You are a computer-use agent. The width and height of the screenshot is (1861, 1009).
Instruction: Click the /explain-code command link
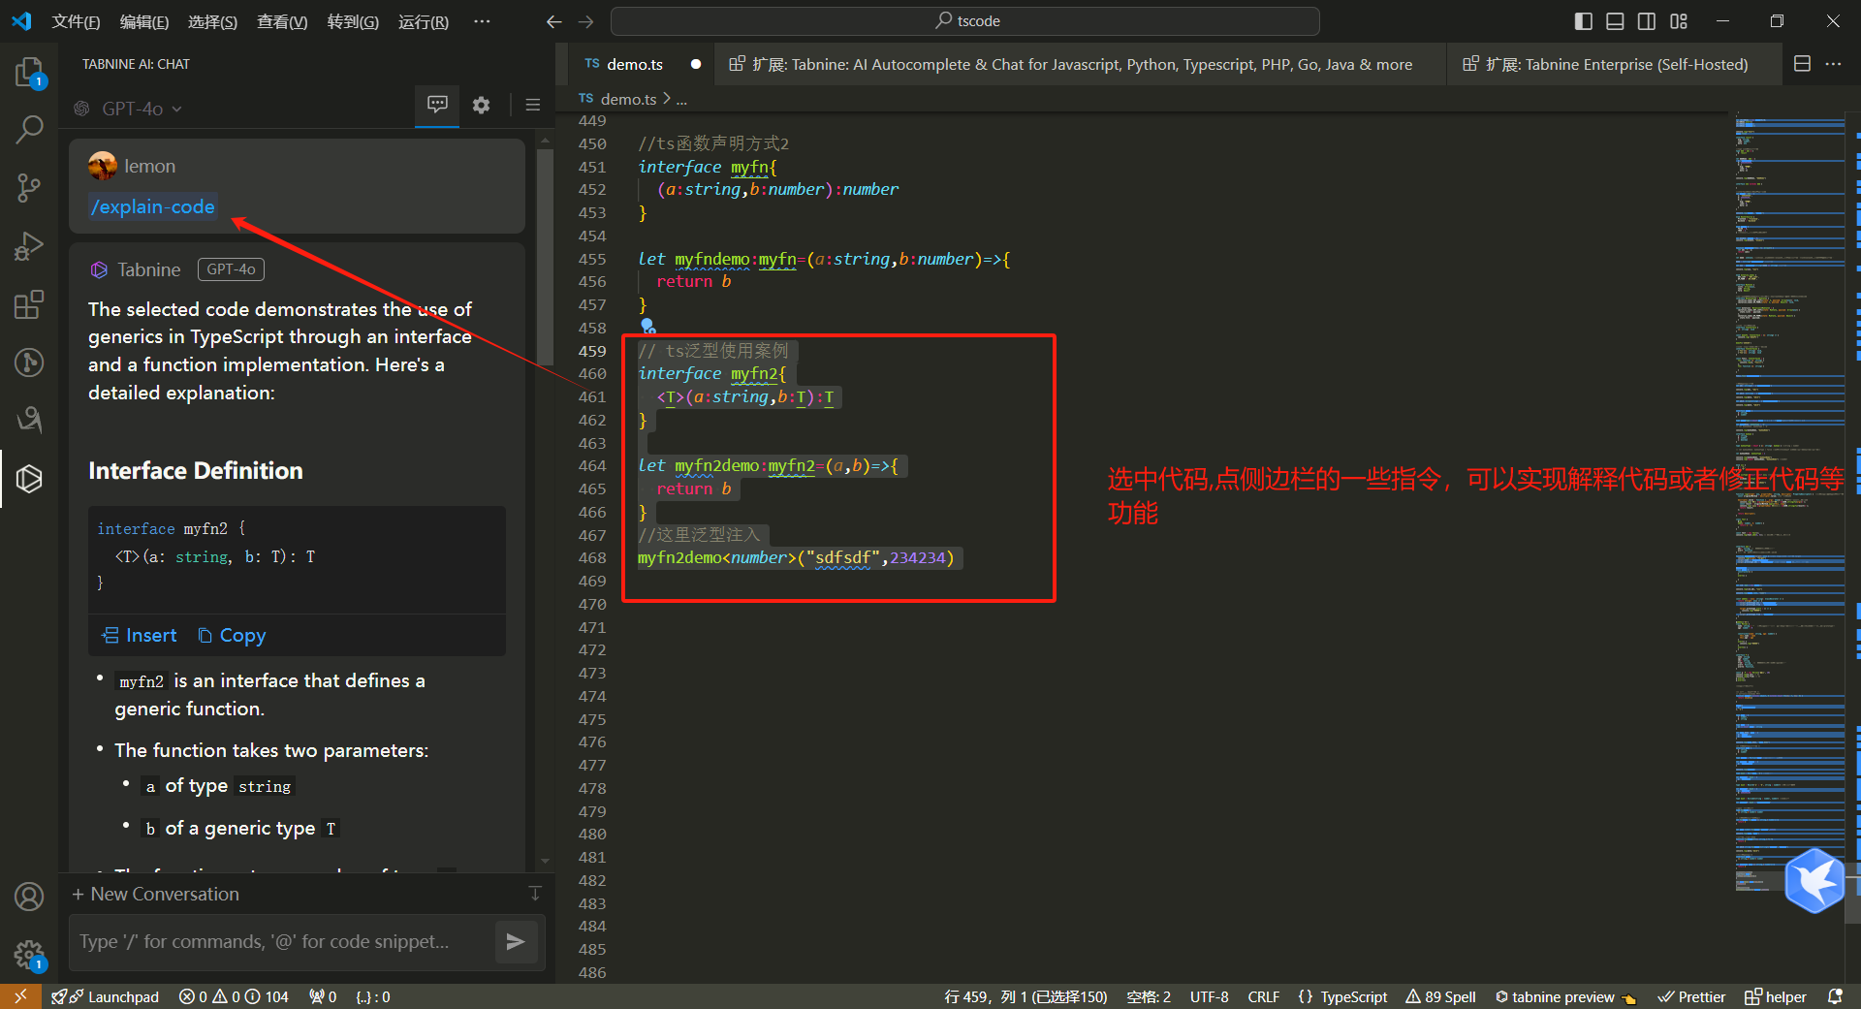(152, 206)
